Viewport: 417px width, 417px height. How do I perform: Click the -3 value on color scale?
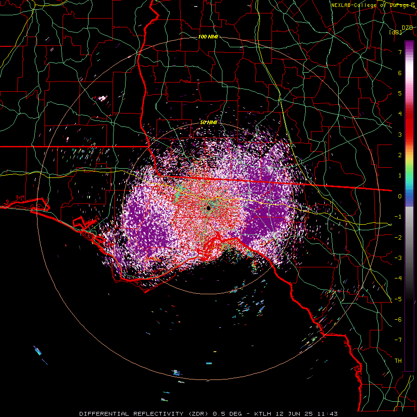398,258
